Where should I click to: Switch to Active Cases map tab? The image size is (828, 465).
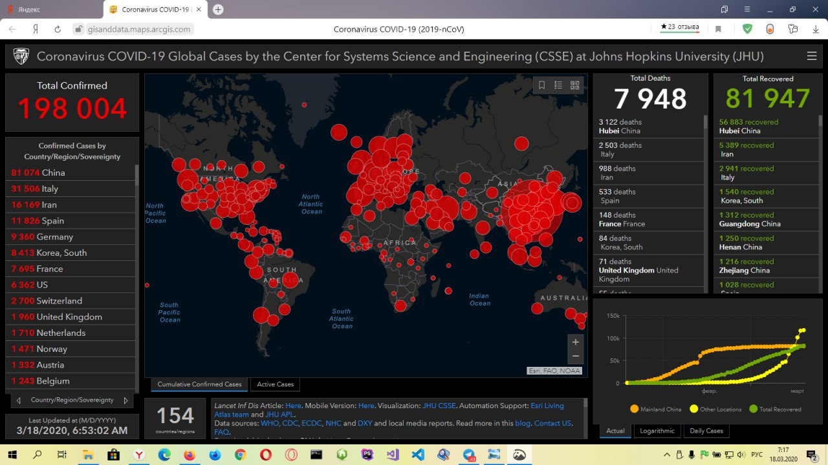(x=276, y=384)
